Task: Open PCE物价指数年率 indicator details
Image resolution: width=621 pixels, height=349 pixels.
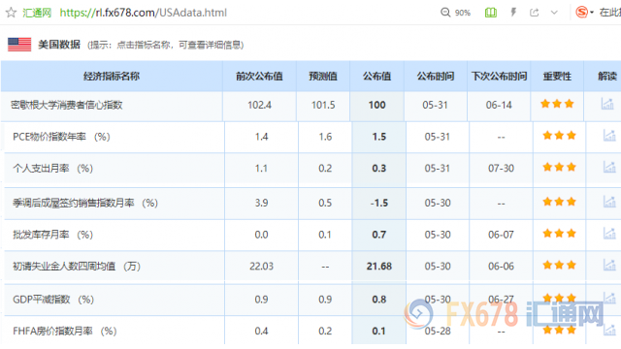Action: point(61,137)
